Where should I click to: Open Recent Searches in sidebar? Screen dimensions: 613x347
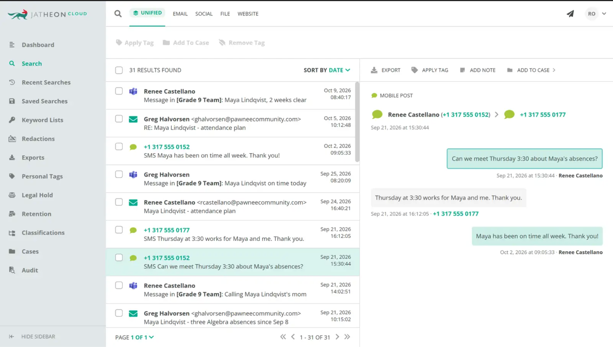[46, 82]
